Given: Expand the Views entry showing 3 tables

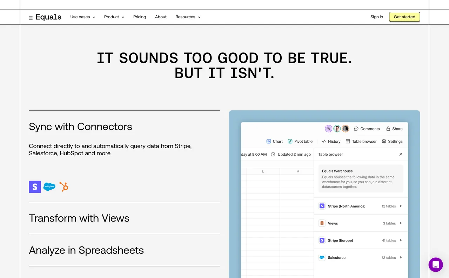Looking at the screenshot, I should pos(400,223).
